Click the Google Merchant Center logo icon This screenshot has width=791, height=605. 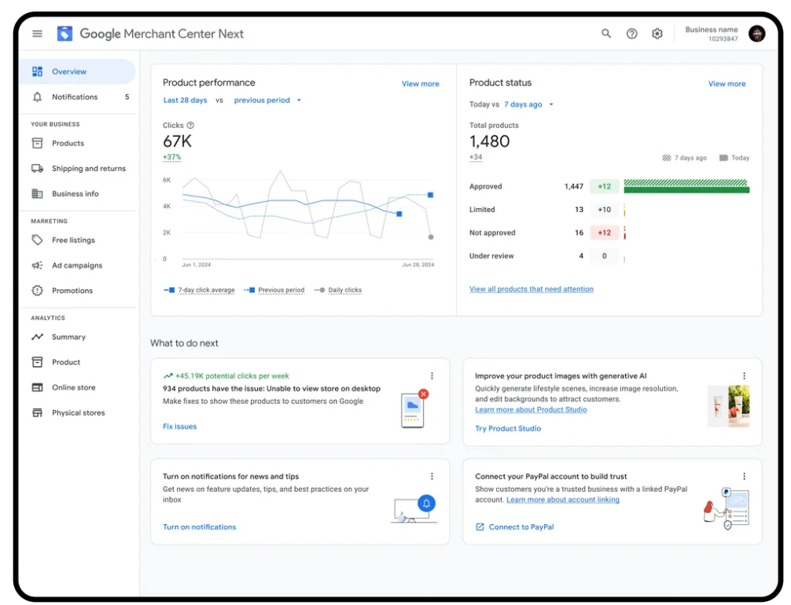pyautogui.click(x=64, y=34)
